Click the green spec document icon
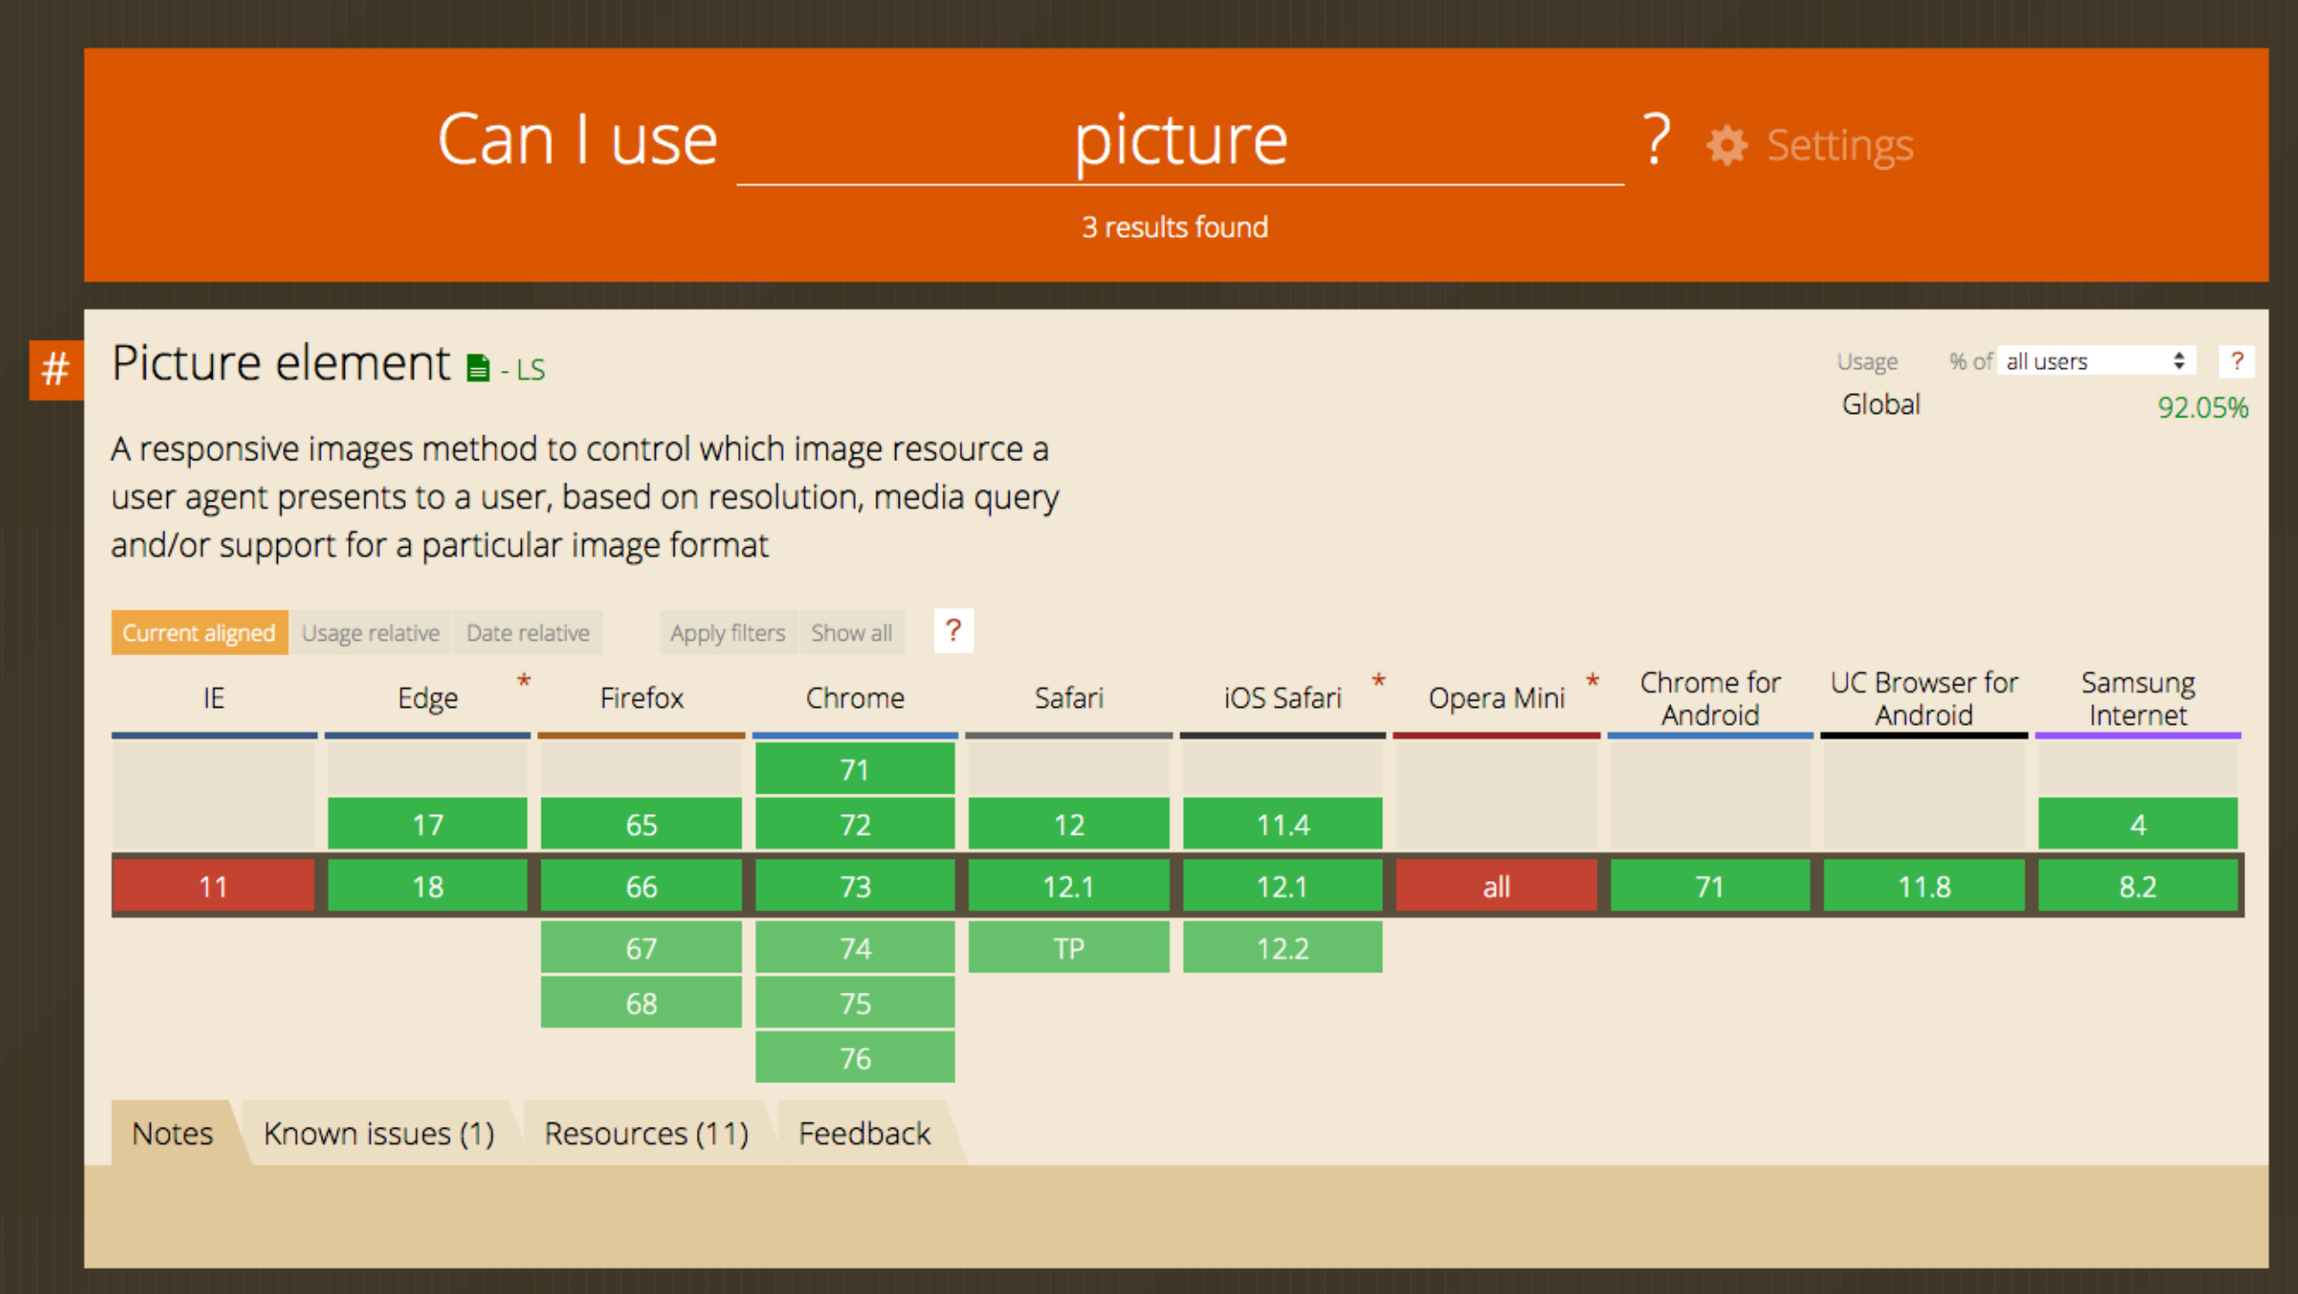The width and height of the screenshot is (2298, 1294). [478, 367]
